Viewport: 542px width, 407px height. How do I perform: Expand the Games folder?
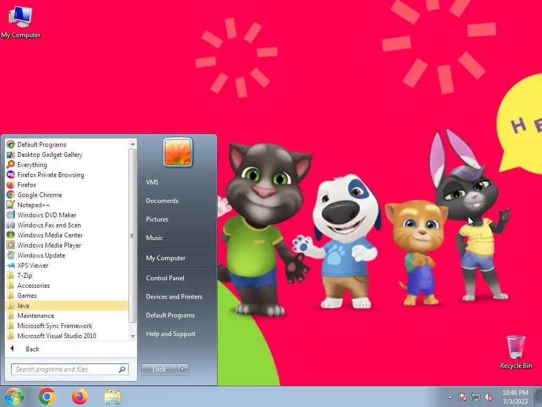click(67, 295)
